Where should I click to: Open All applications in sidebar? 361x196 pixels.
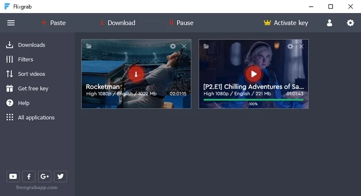pyautogui.click(x=30, y=117)
